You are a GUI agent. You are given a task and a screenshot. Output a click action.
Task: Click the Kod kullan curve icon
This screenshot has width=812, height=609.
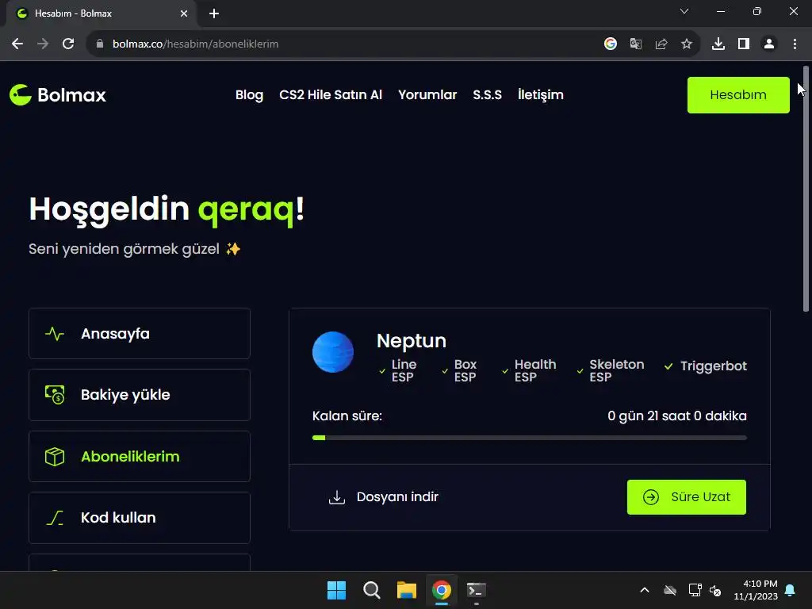click(55, 517)
